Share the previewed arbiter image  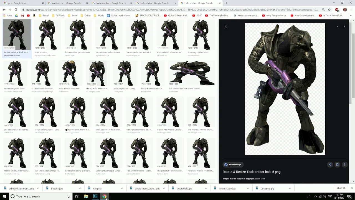click(x=330, y=164)
